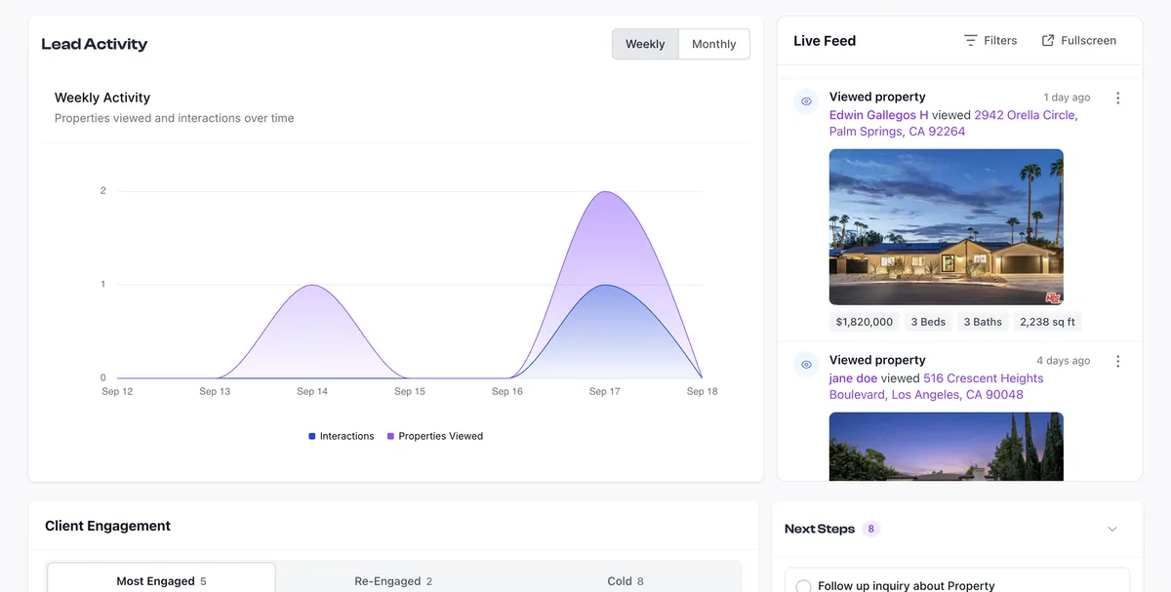Click the Fullscreen button label
The width and height of the screenshot is (1171, 592).
(1088, 40)
